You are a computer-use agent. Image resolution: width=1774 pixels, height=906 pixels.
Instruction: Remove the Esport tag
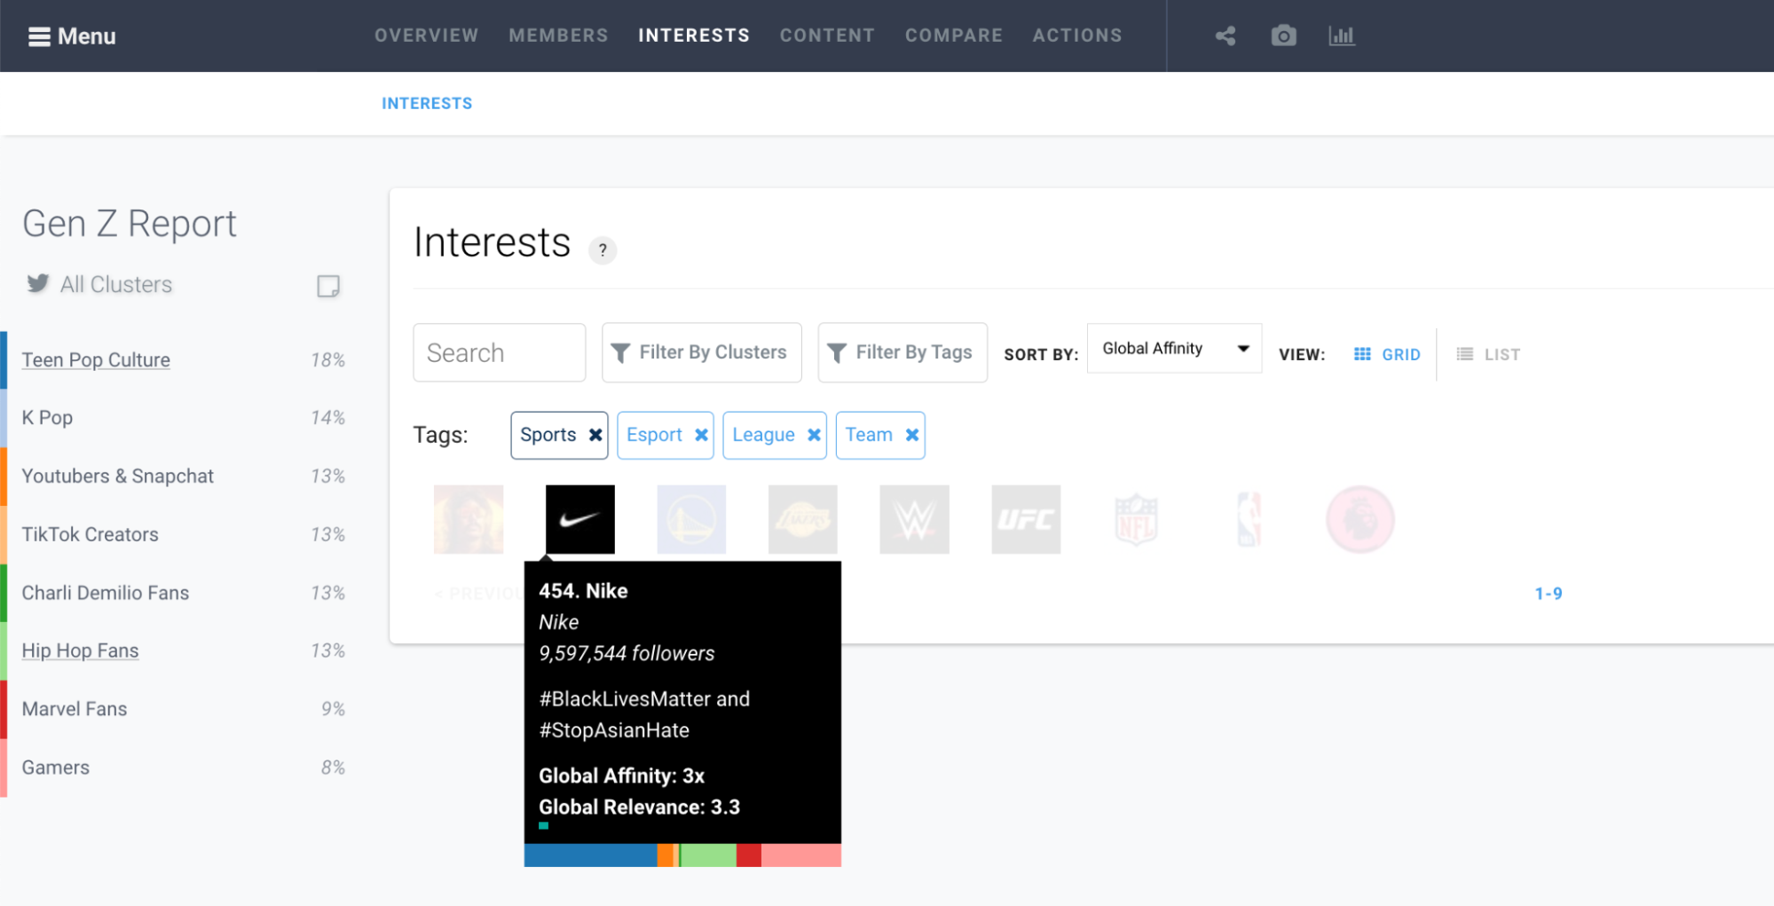point(701,435)
